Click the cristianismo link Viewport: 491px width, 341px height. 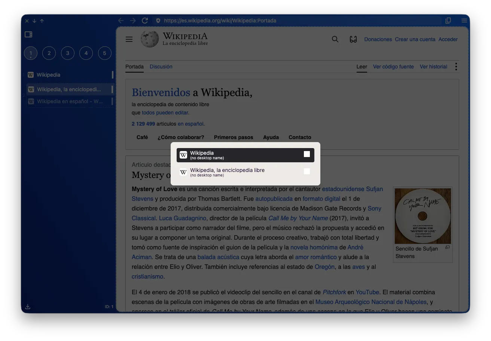[x=147, y=276]
